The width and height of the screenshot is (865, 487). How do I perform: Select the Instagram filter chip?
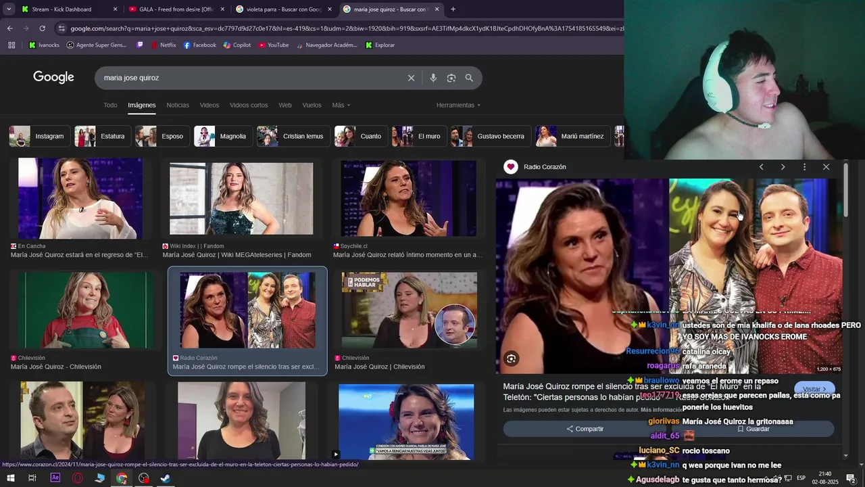(39, 136)
